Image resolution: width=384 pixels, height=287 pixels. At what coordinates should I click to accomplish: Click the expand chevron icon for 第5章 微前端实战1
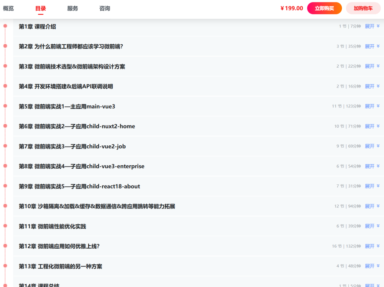point(379,106)
